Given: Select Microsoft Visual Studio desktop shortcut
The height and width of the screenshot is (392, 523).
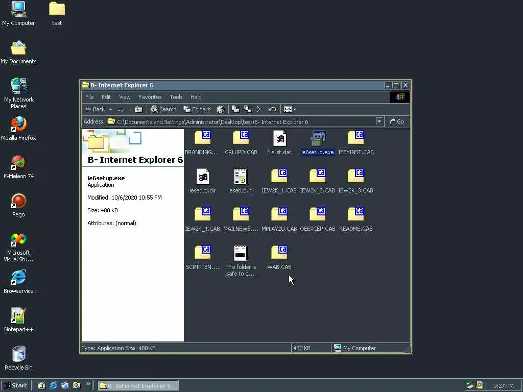Looking at the screenshot, I should click(x=18, y=247).
